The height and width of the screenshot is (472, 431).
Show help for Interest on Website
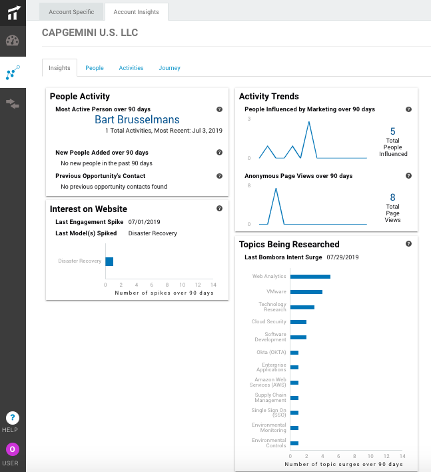pos(219,208)
